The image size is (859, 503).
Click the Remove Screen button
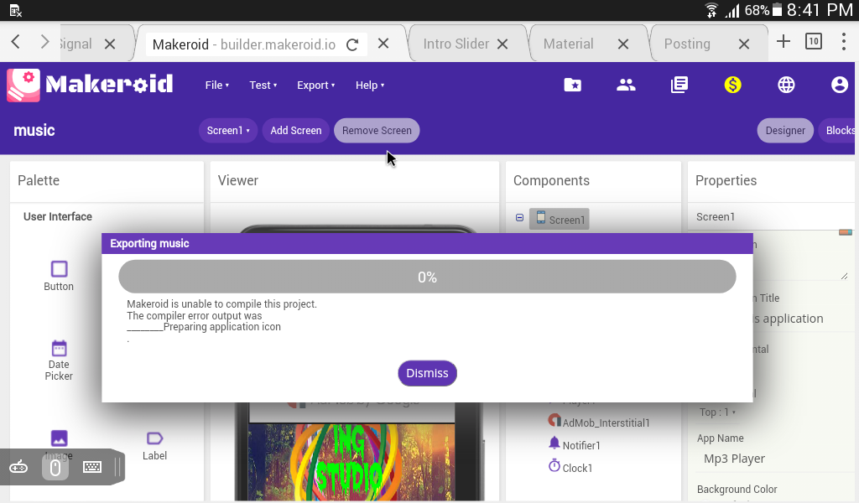pyautogui.click(x=377, y=131)
